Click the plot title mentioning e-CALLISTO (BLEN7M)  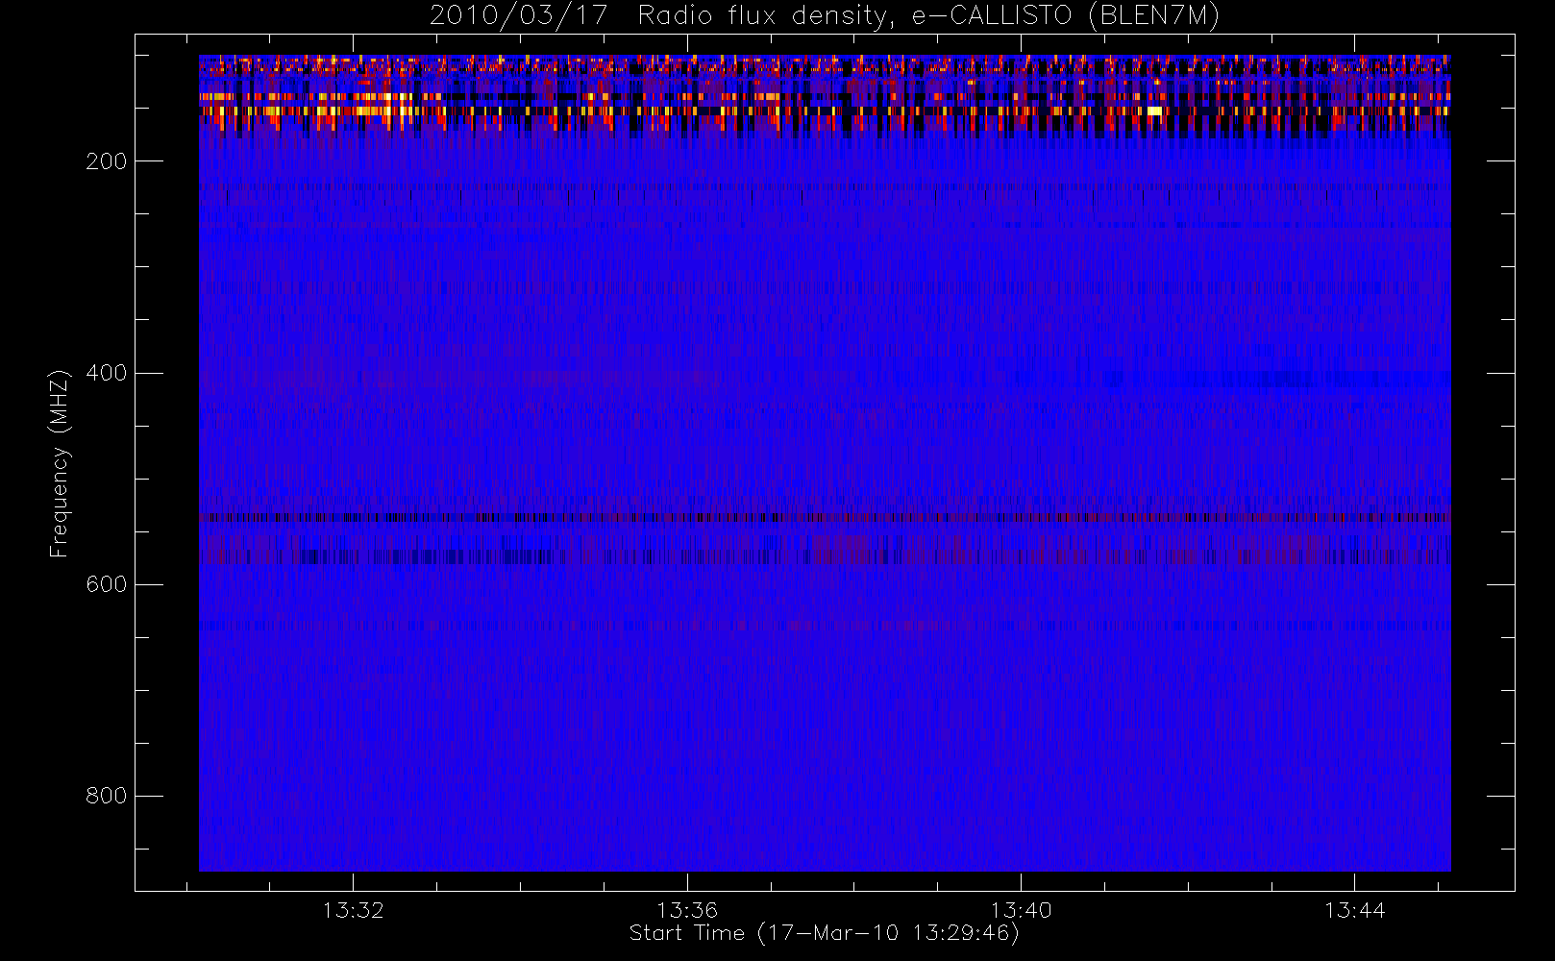[825, 16]
